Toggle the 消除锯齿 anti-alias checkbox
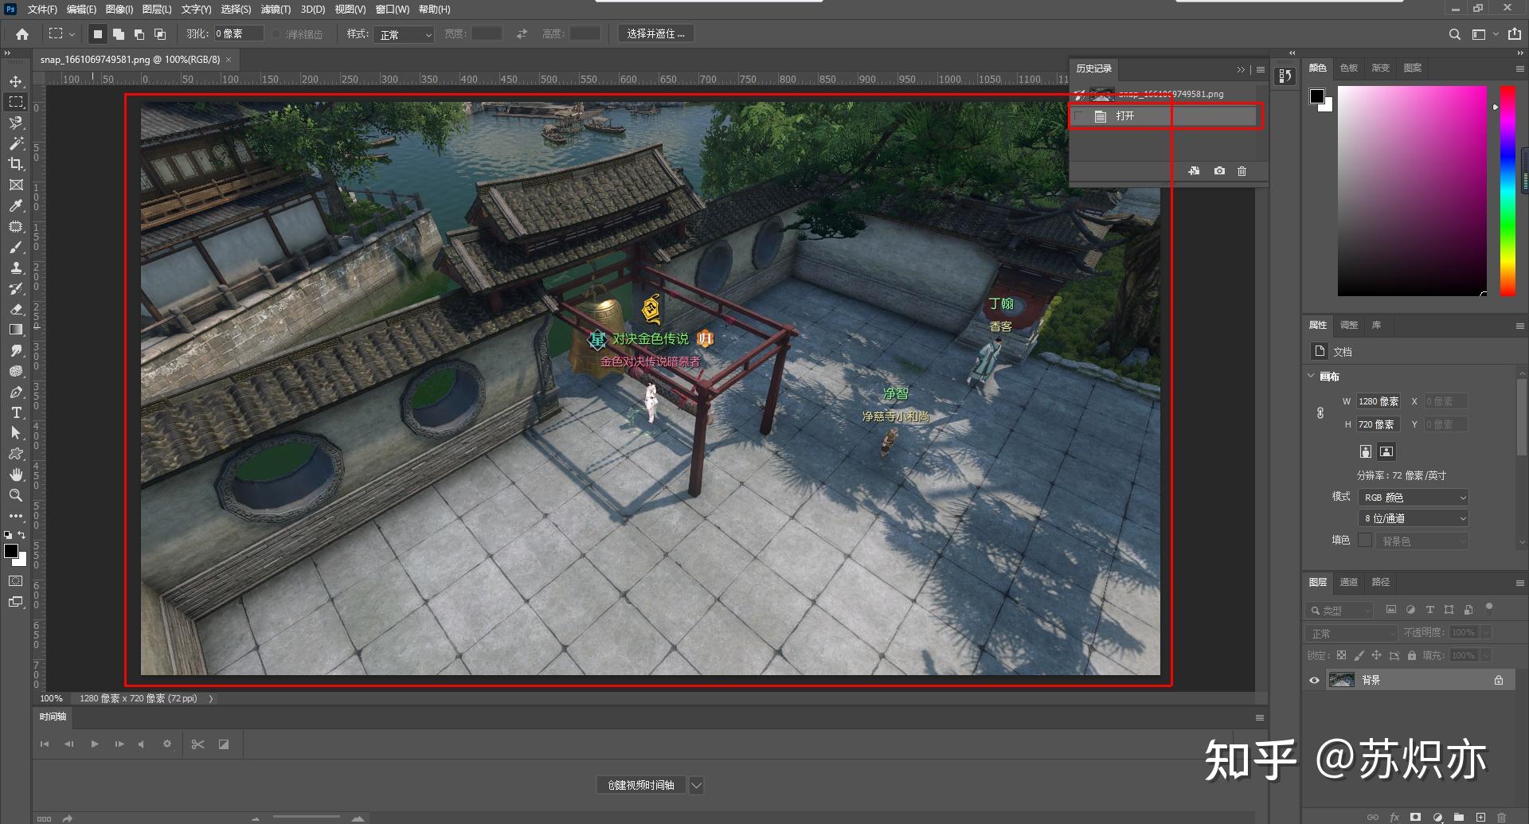Screen dimensions: 1529x824 (276, 34)
